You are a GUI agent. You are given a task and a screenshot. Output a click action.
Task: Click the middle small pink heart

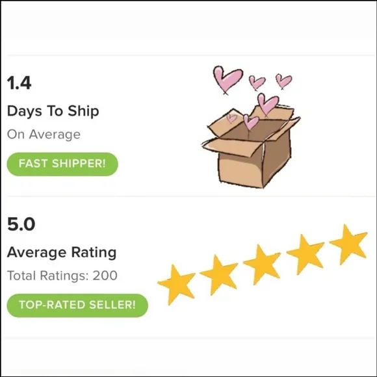tap(257, 83)
